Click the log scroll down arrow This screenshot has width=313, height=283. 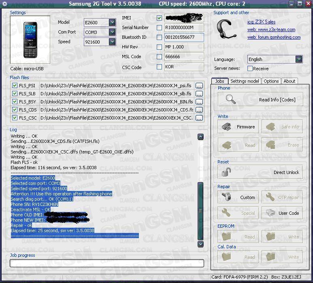(x=200, y=244)
